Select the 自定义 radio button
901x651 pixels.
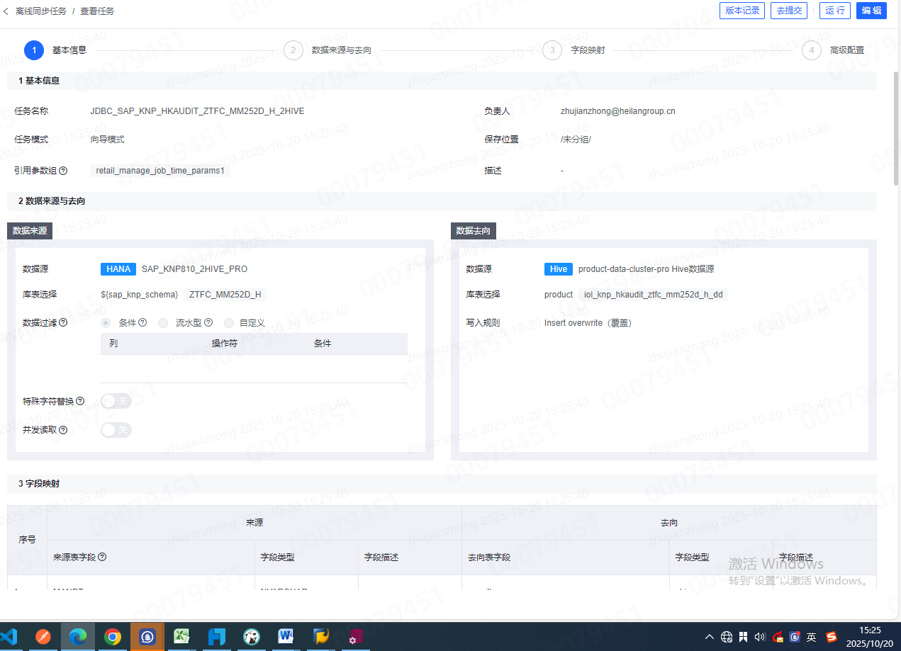click(x=229, y=323)
